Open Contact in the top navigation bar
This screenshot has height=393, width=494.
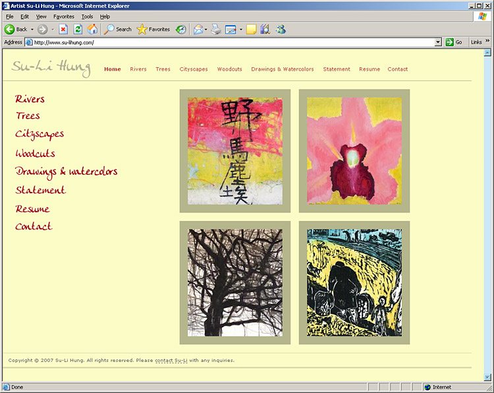point(398,69)
